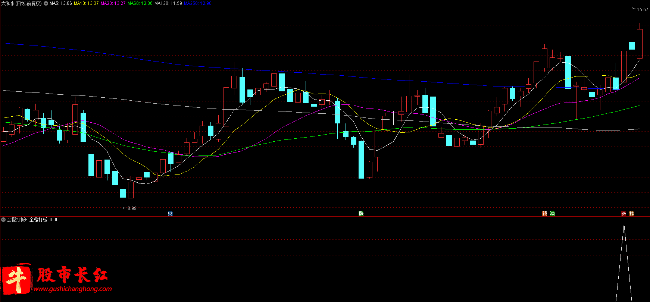650x302 pixels.
Task: Open the dropdown arrow beside 太和水(日线.前复权)
Action: tap(46, 3)
